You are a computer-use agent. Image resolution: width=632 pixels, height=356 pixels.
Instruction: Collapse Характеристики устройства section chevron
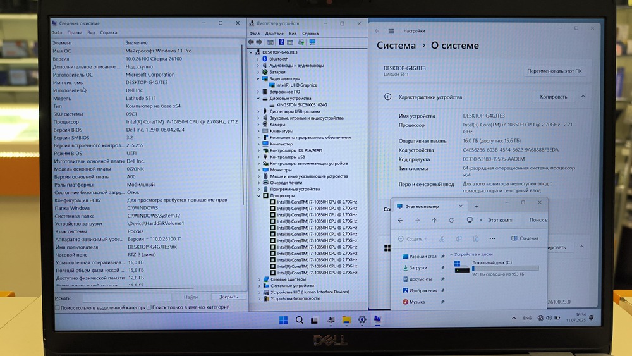583,97
